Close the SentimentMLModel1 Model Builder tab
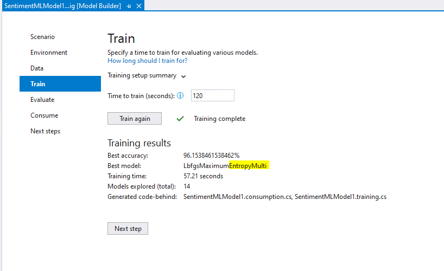 pyautogui.click(x=139, y=6)
